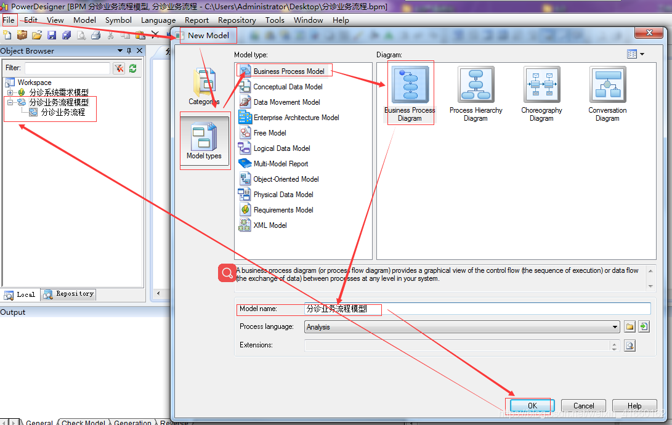Screen dimensions: 672x425
Task: Collapse the 分诊业务流程模型 tree node
Action: [x=10, y=102]
